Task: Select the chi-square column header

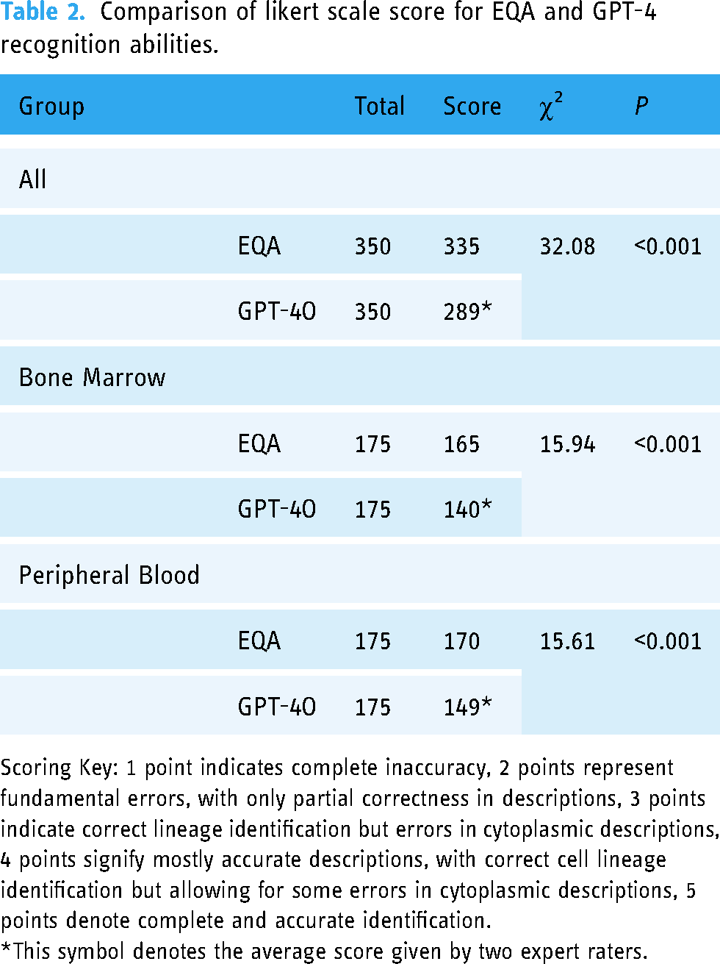Action: tap(550, 107)
